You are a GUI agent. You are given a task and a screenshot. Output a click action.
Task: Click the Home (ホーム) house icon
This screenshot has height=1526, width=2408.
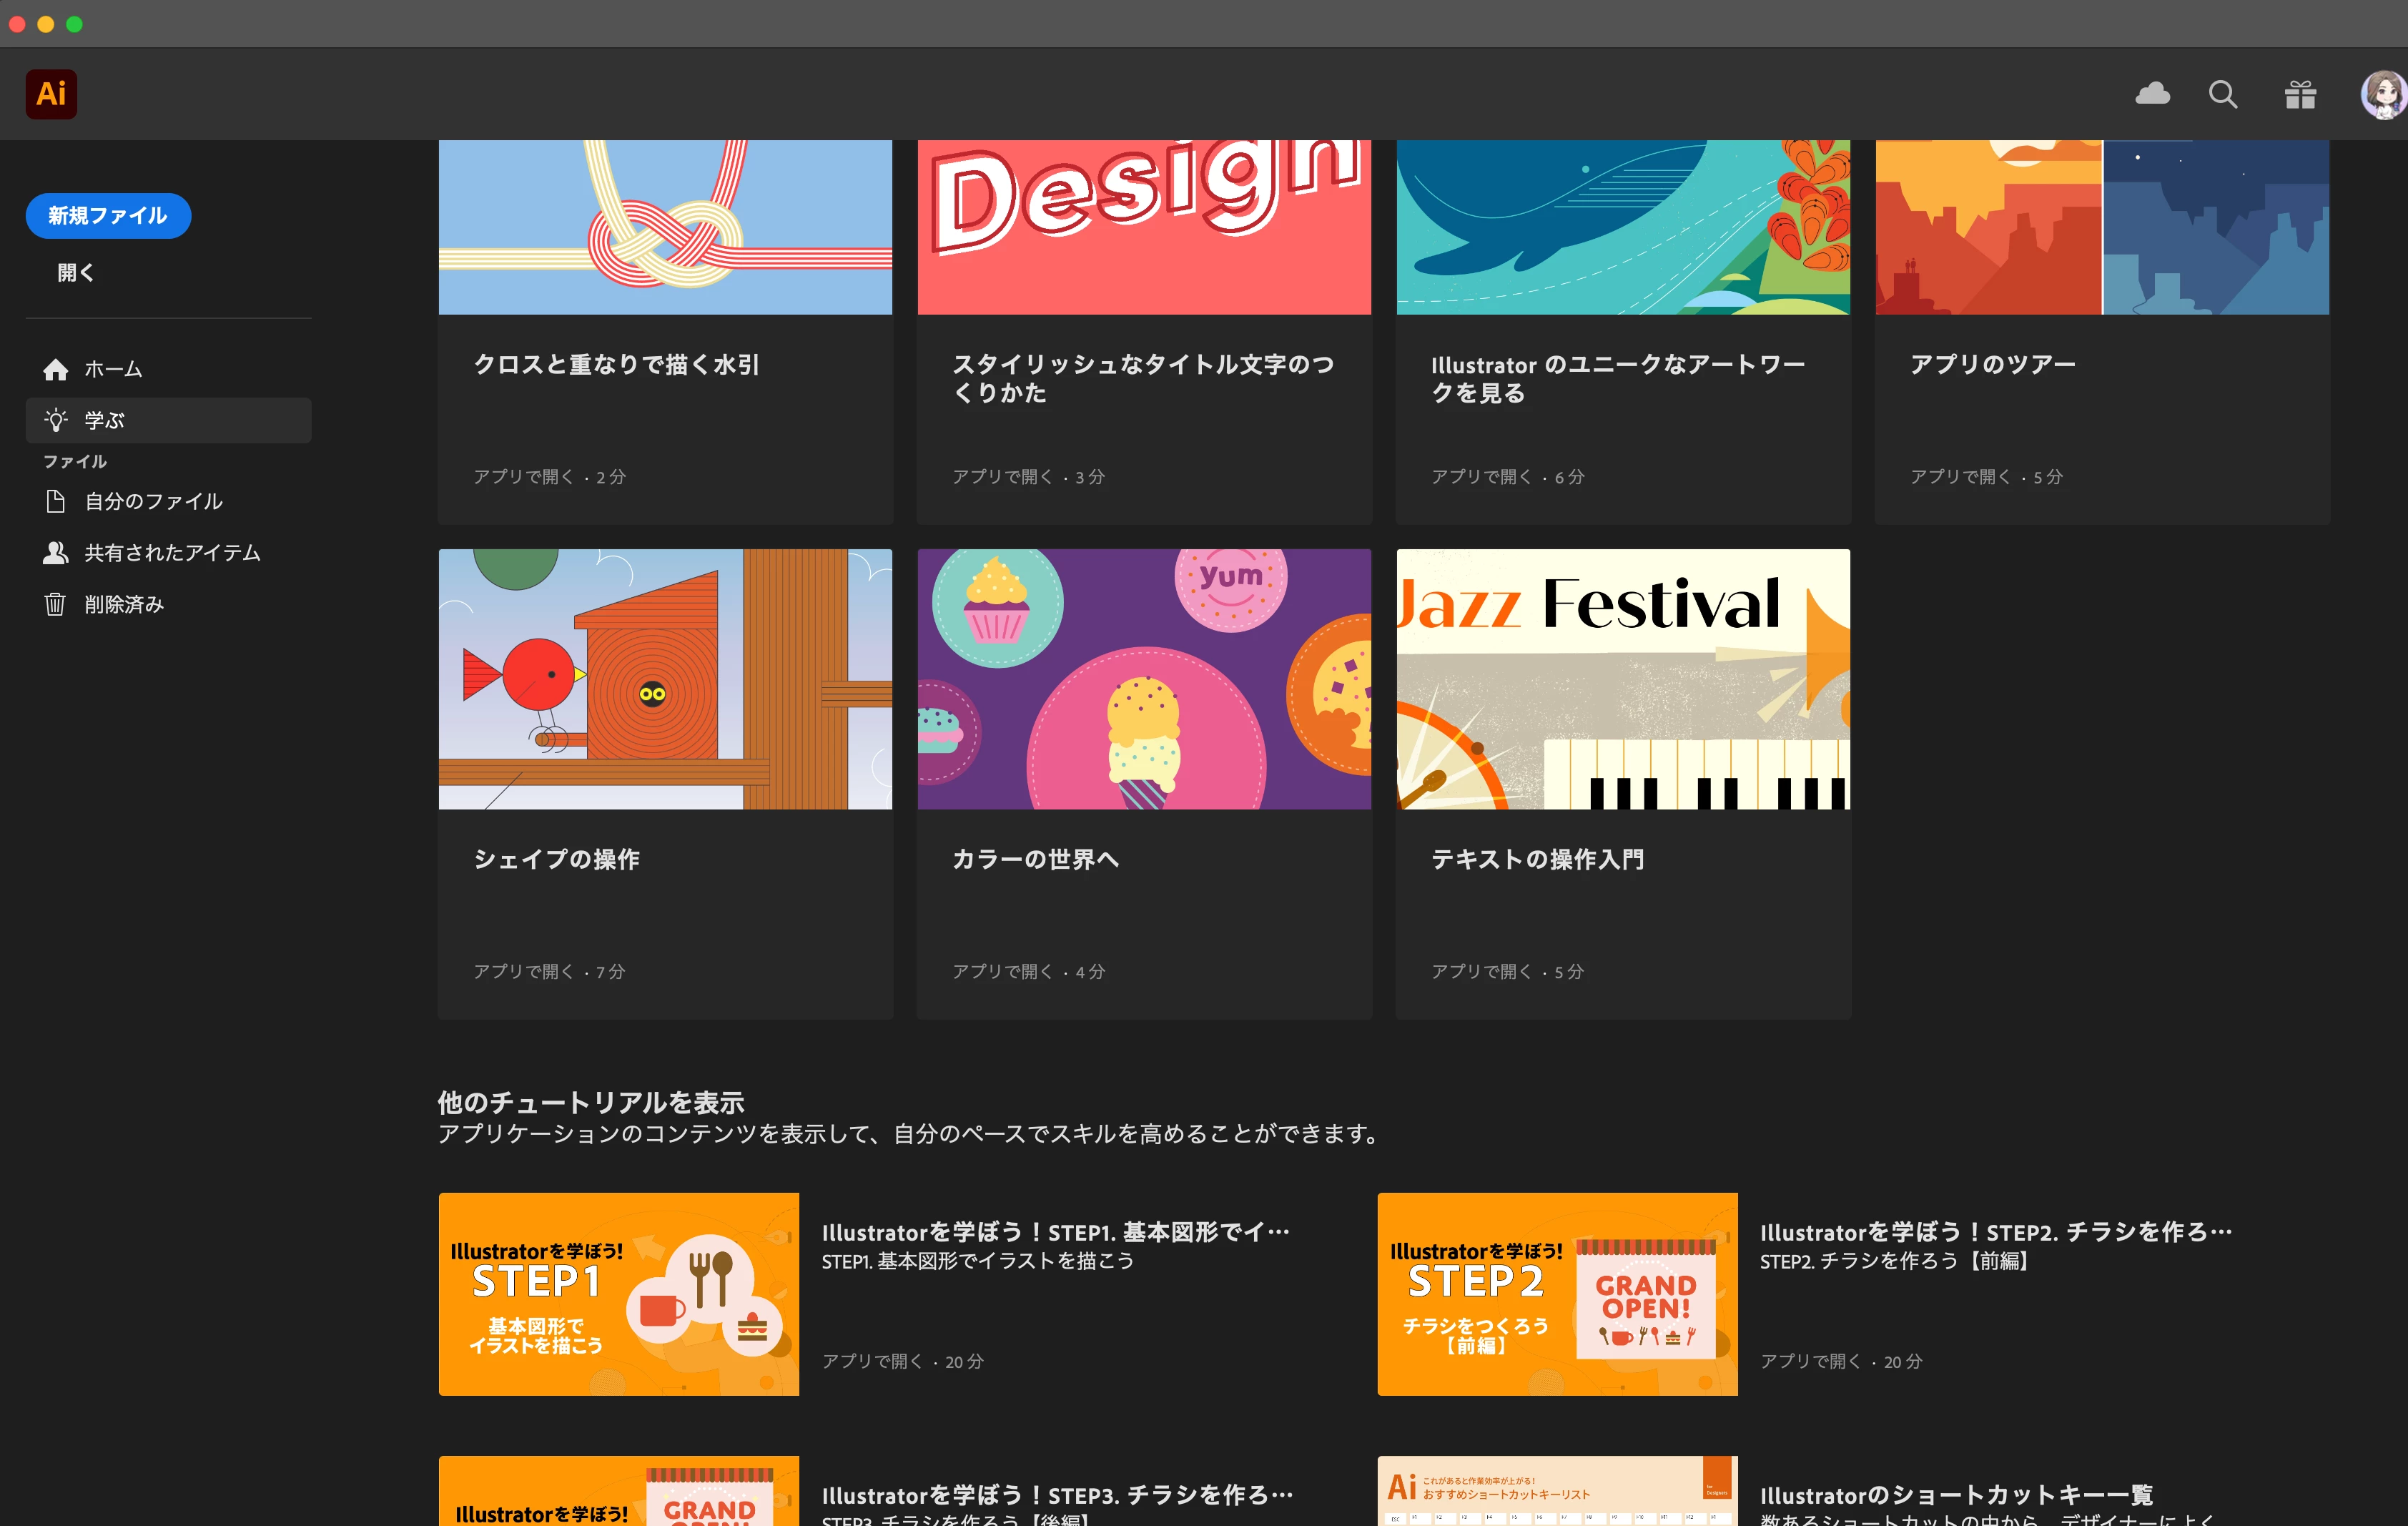pos(56,370)
